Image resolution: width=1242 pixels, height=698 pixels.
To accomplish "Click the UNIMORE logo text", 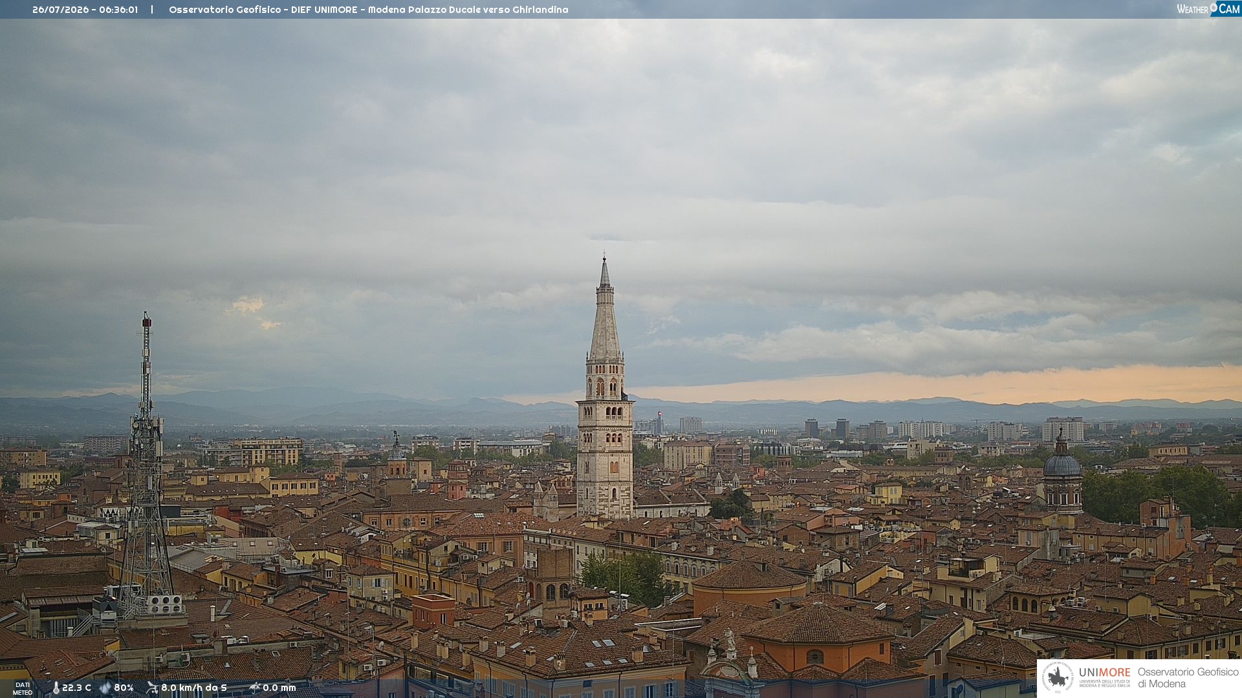I will (1105, 673).
